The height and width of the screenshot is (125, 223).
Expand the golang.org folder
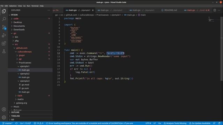30,103
